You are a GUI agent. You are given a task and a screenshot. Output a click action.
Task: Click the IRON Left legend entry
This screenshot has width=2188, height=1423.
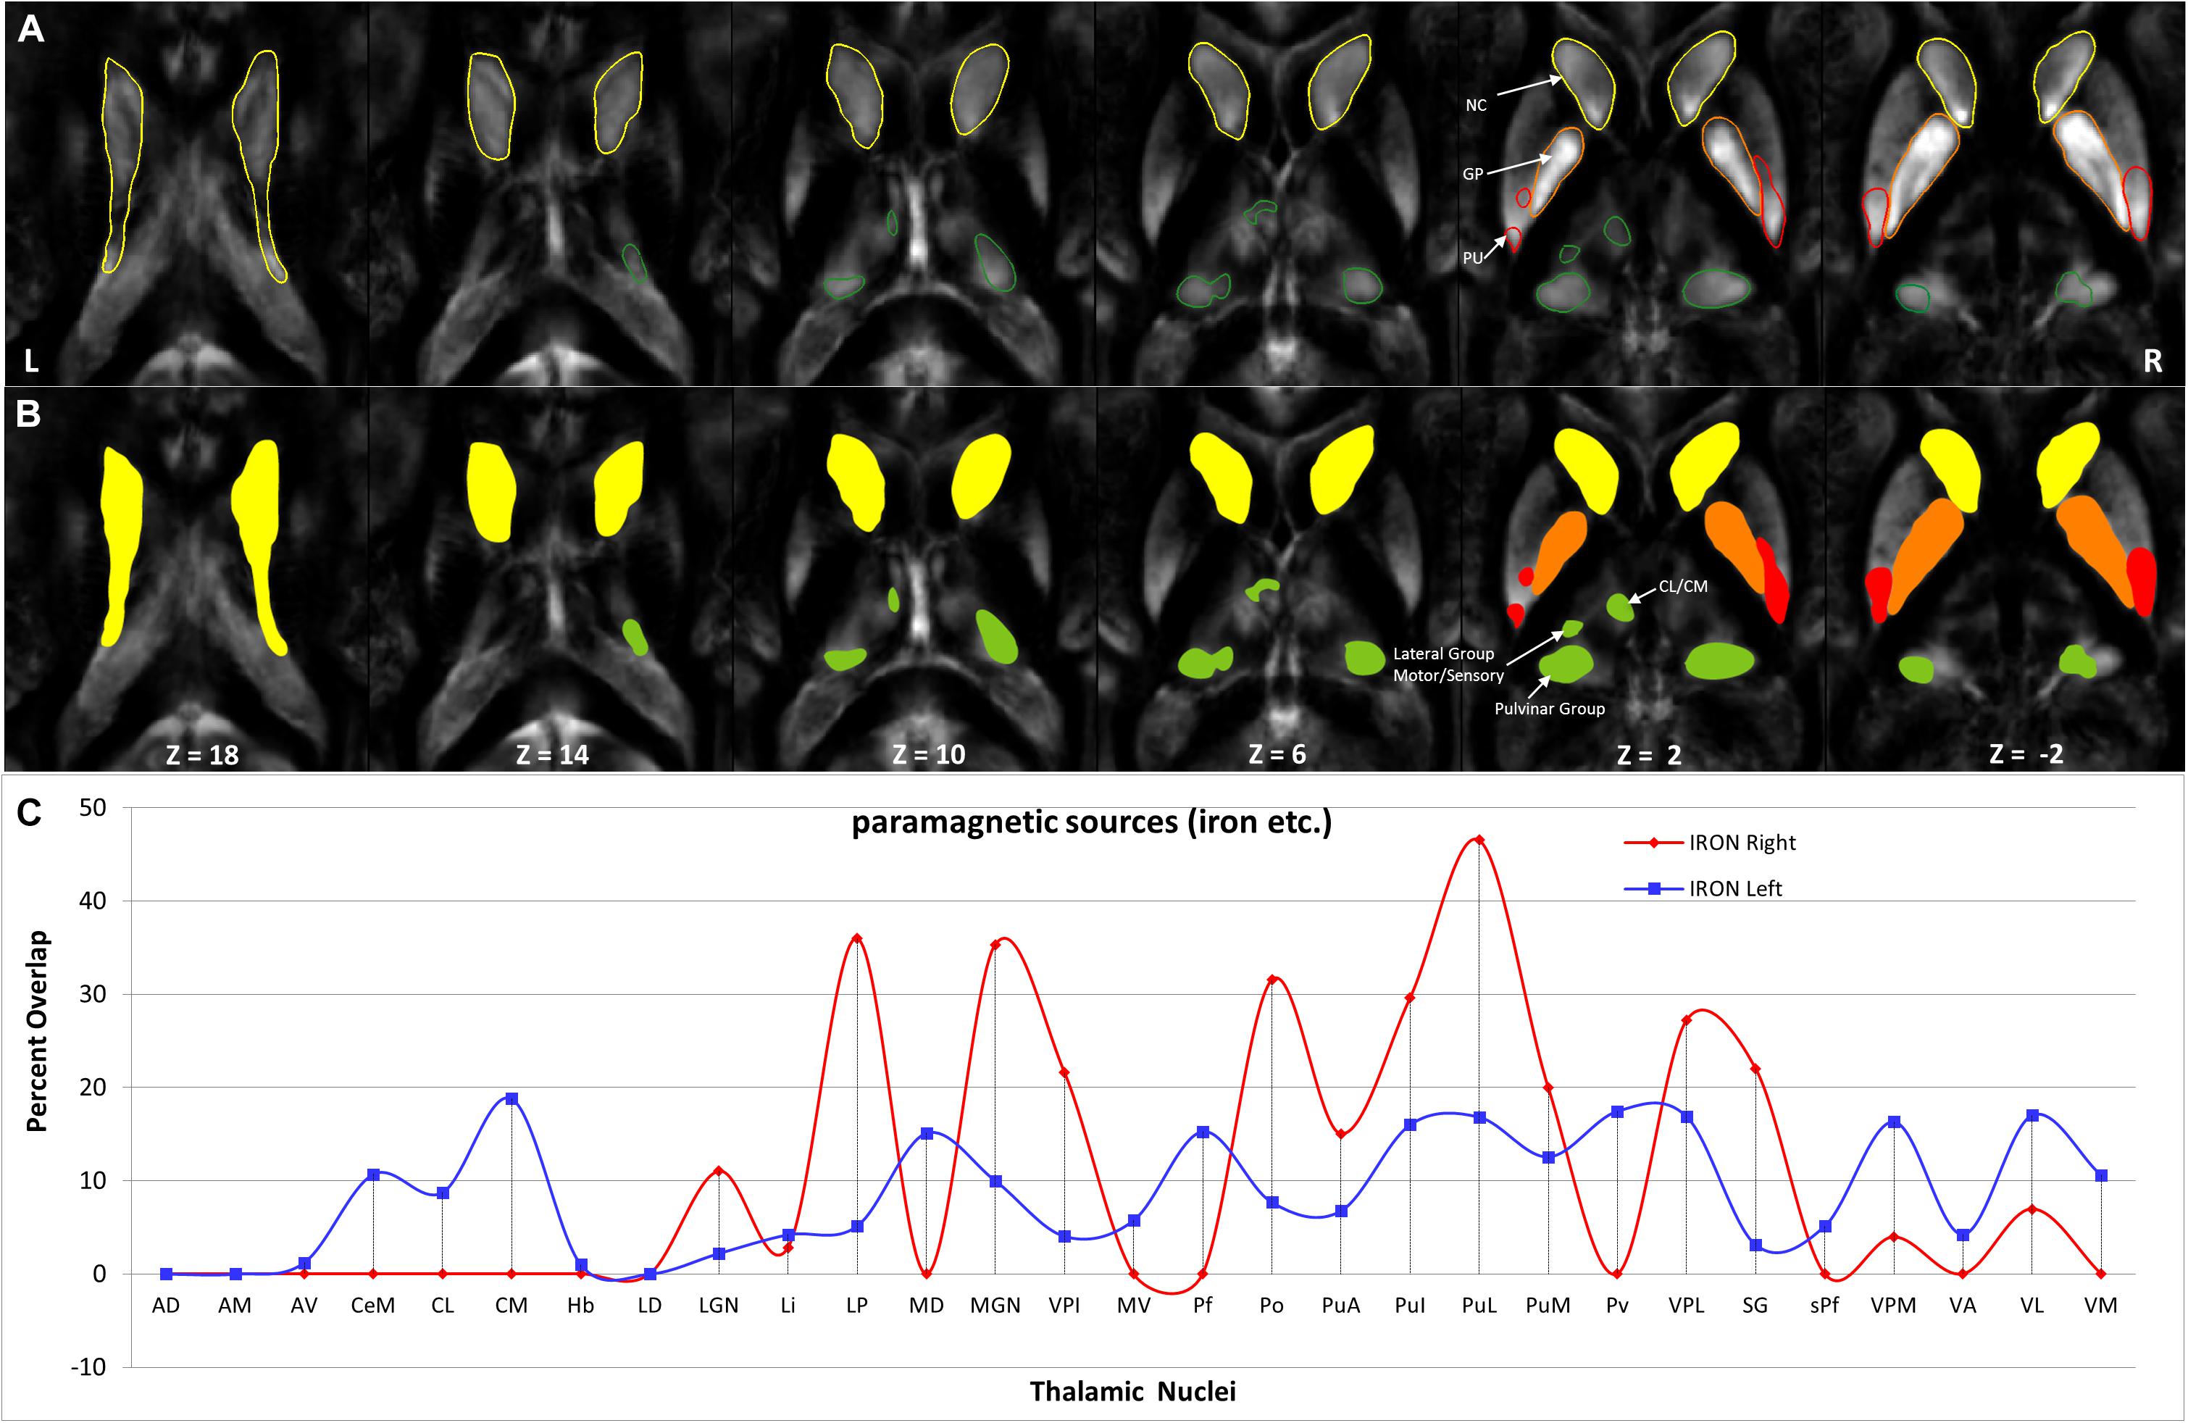pos(1703,888)
